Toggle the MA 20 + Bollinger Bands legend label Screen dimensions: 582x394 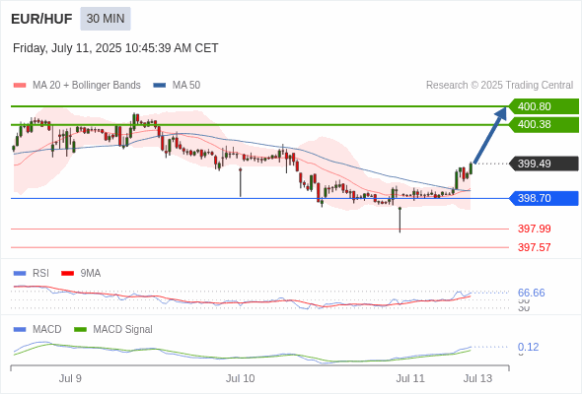[x=87, y=86]
